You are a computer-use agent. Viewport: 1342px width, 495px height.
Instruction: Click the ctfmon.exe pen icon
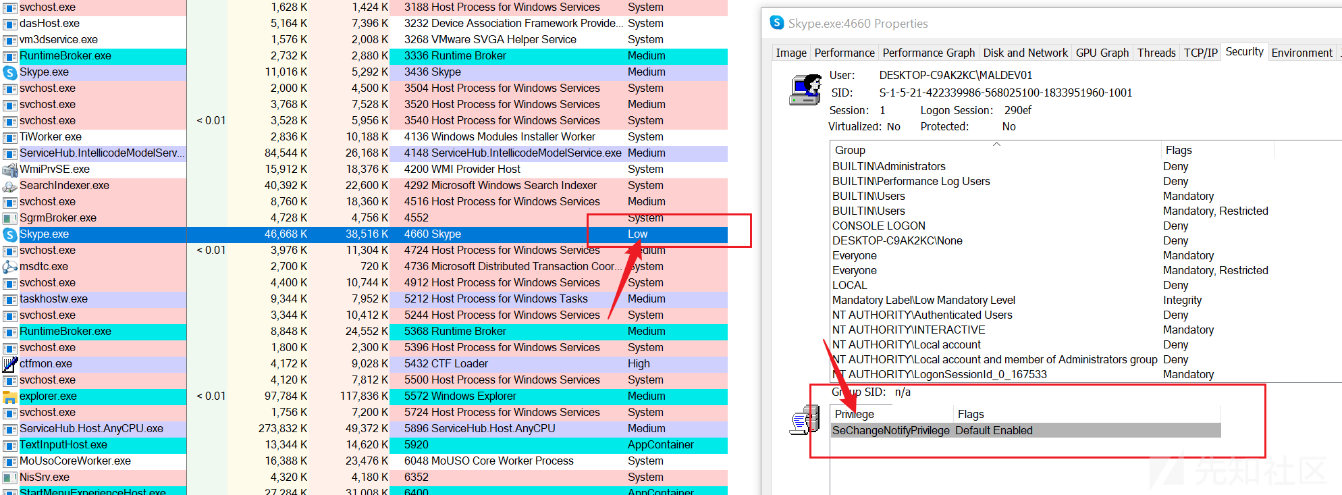point(10,364)
